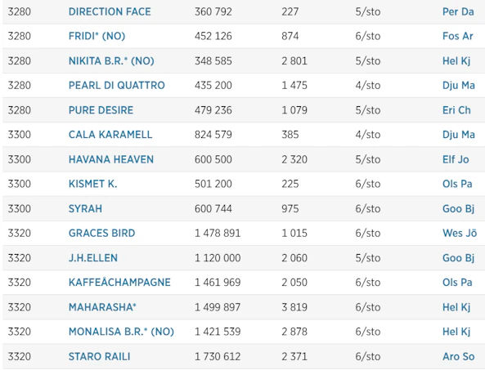Click driver link Fos Ar
The image size is (485, 370).
(x=458, y=36)
